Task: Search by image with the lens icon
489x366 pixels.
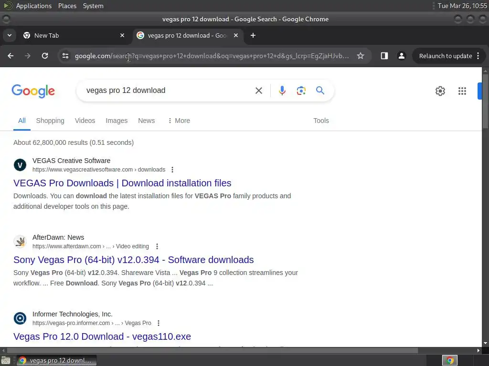Action: 301,91
